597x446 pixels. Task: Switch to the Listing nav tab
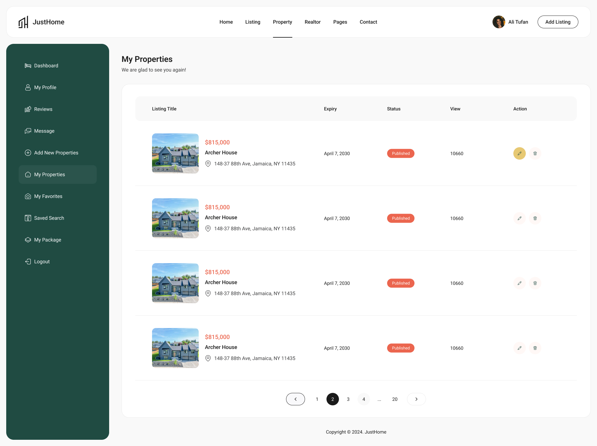coord(252,22)
